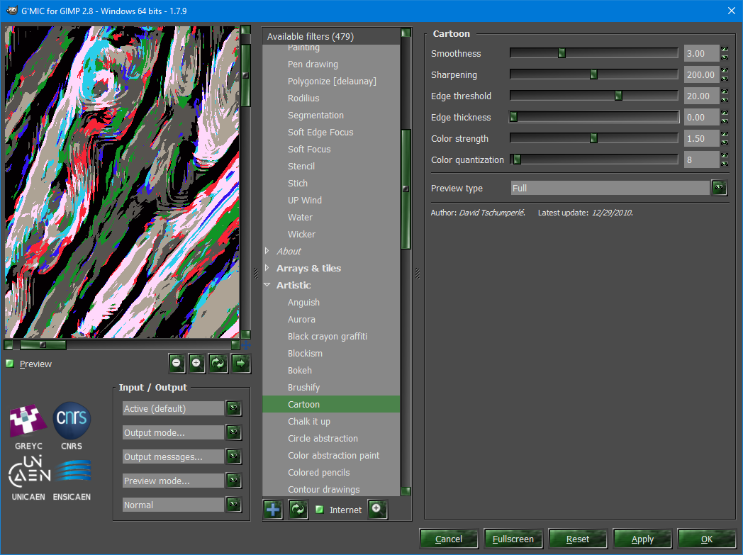This screenshot has width=743, height=555.
Task: Click the Apply button
Action: pos(642,539)
